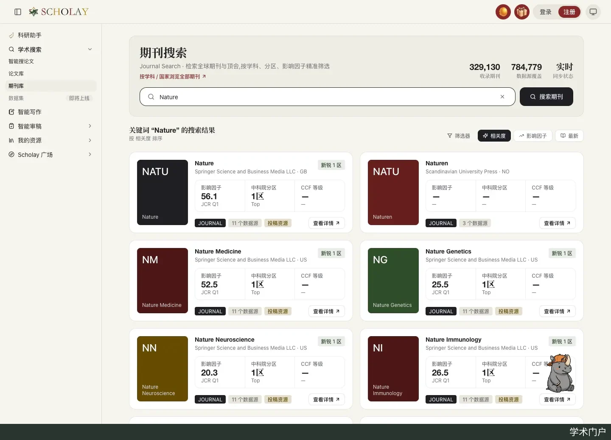The width and height of the screenshot is (611, 440).
Task: View details for Nature Medicine
Action: point(326,311)
